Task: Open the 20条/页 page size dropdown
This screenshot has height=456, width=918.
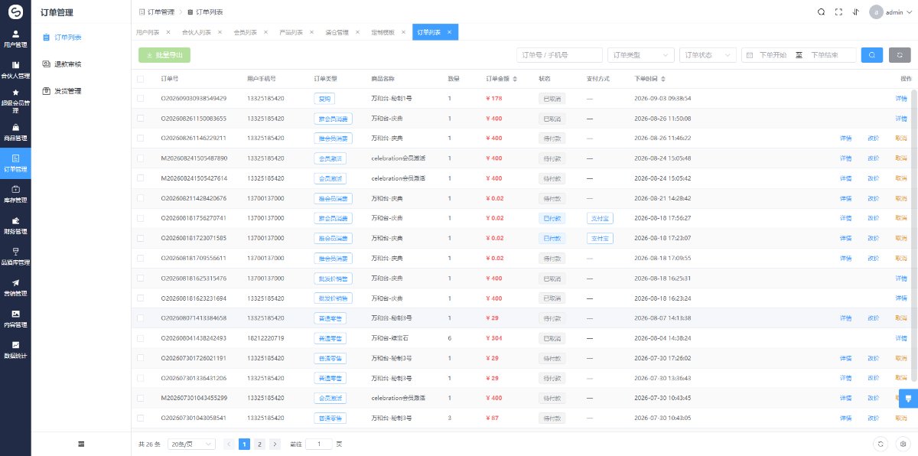Action: pyautogui.click(x=191, y=444)
